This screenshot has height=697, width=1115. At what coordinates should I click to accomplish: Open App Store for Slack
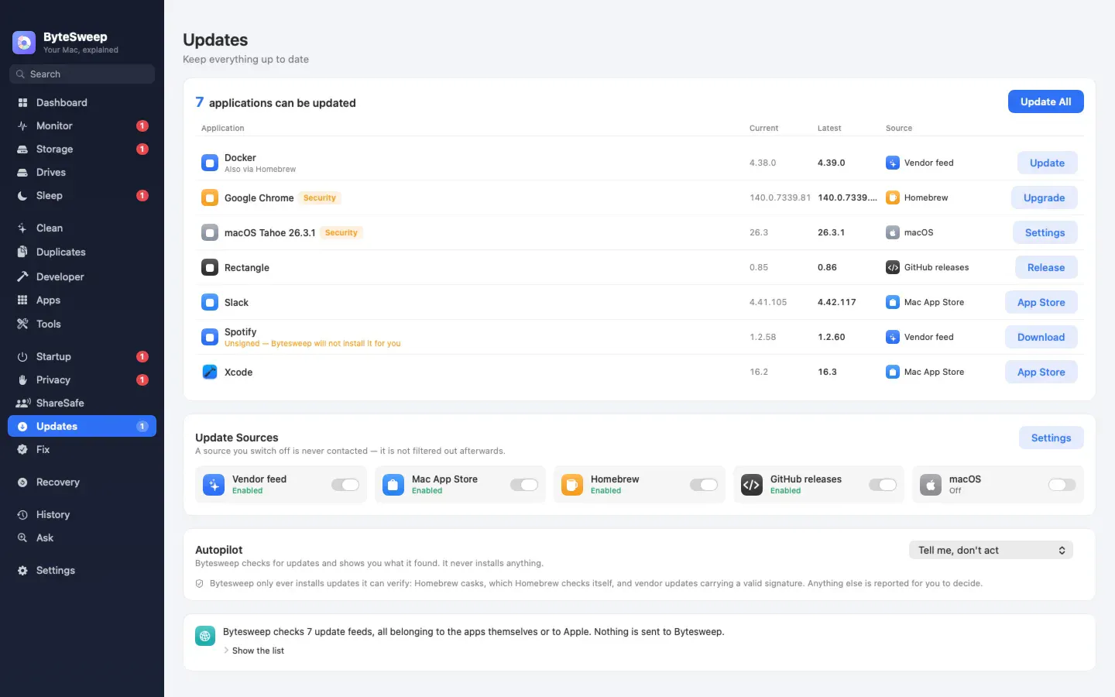pos(1041,302)
